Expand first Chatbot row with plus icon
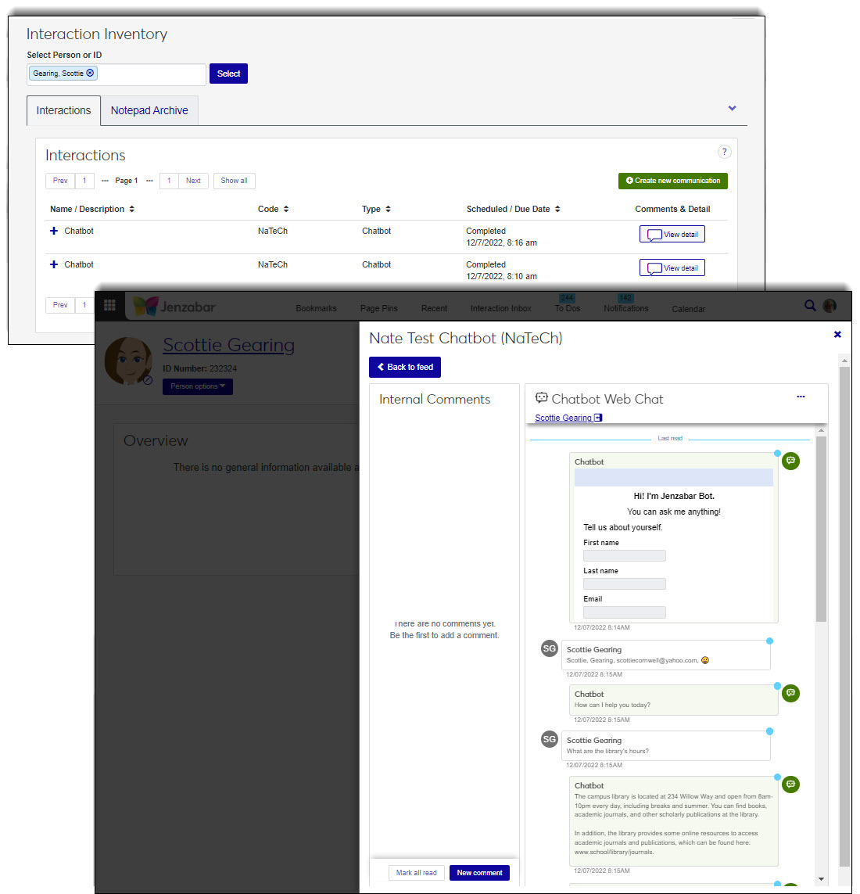This screenshot has height=894, width=860. [54, 231]
